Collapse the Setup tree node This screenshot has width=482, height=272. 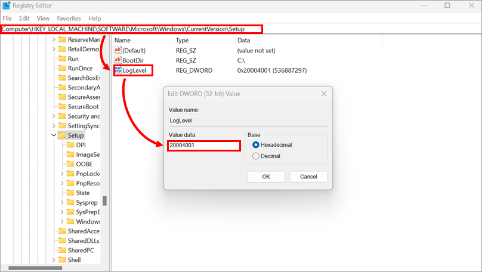click(x=54, y=135)
